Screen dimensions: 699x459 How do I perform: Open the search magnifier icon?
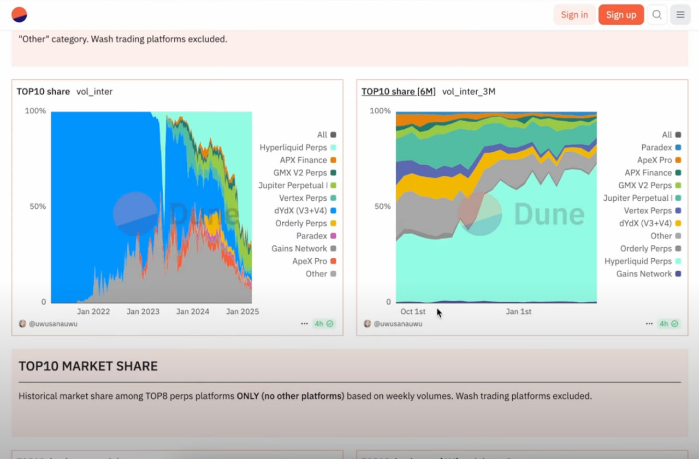tap(657, 15)
